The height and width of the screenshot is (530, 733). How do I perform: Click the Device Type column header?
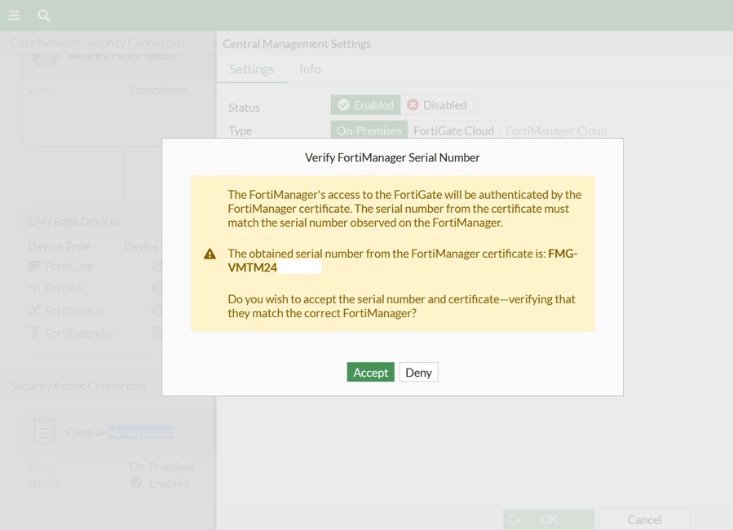(59, 245)
